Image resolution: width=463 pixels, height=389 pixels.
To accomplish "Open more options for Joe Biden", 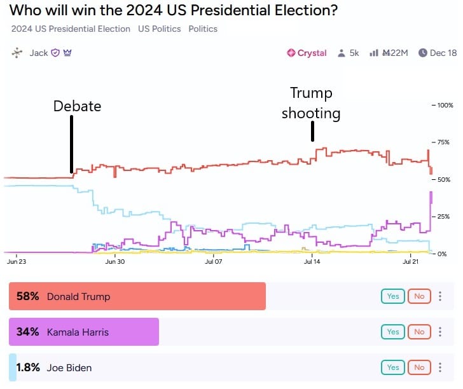I will pyautogui.click(x=439, y=367).
